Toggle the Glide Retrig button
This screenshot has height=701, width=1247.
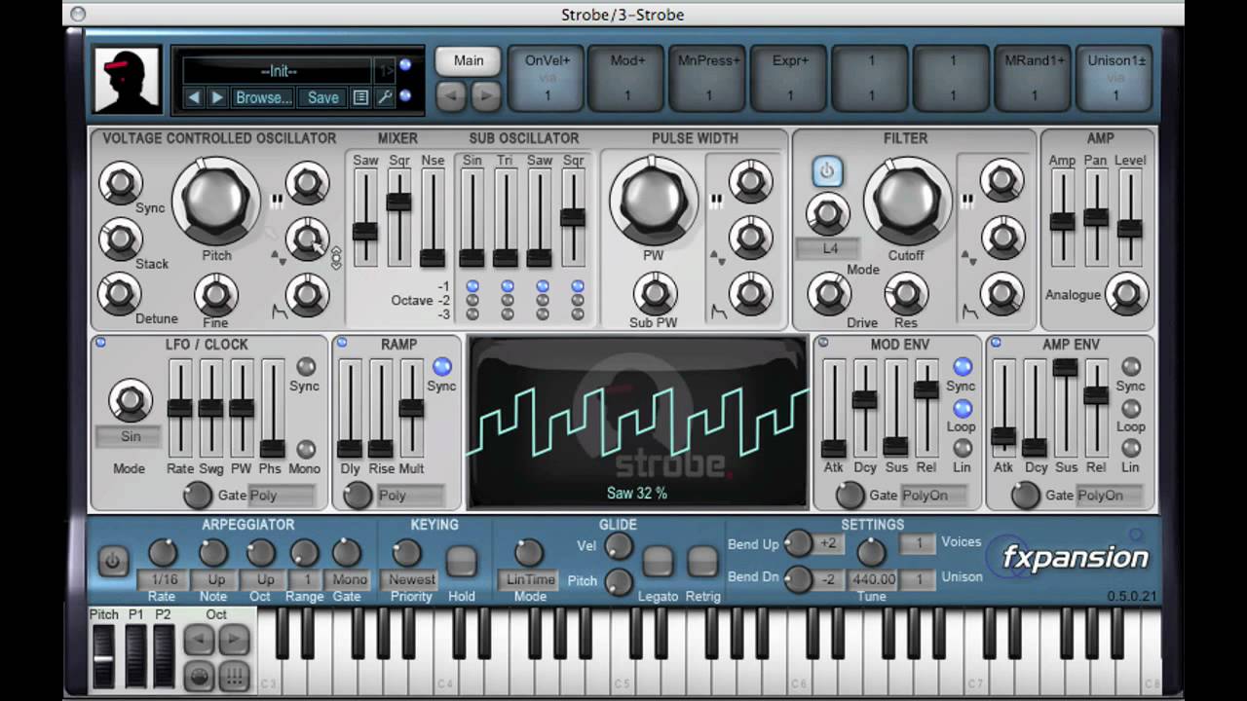[x=702, y=562]
